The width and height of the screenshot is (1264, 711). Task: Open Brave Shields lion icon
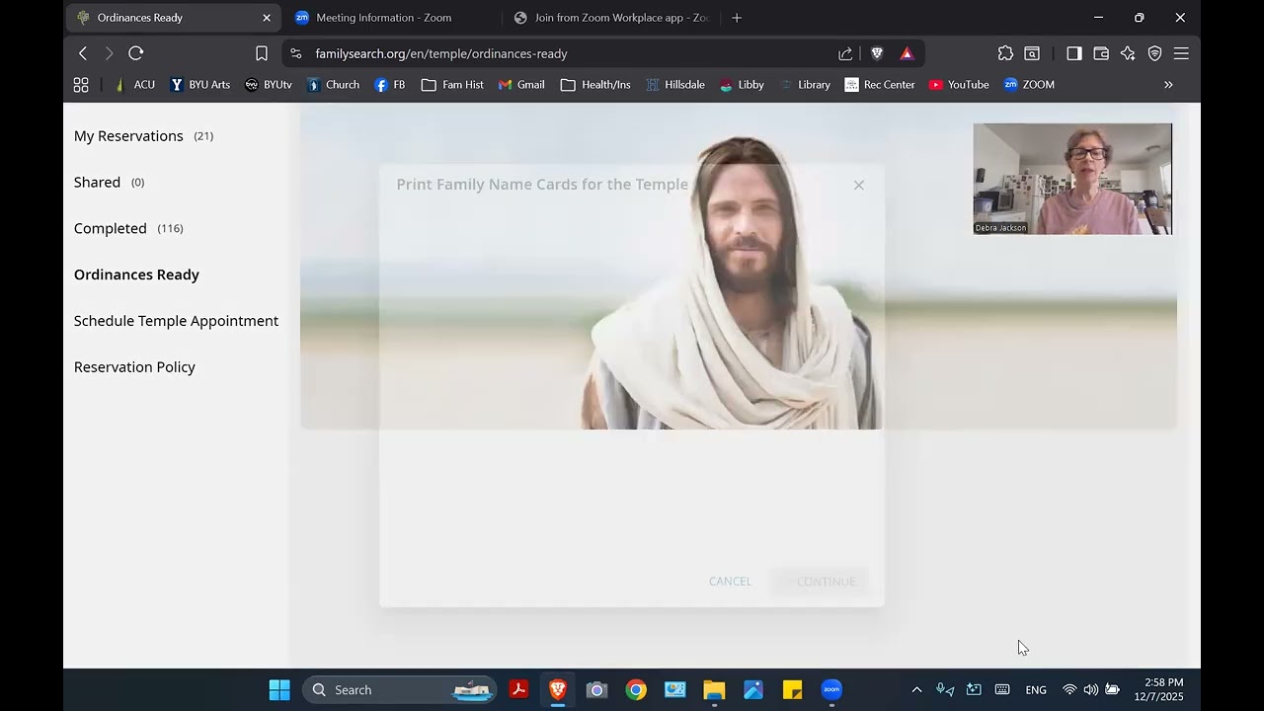click(877, 53)
